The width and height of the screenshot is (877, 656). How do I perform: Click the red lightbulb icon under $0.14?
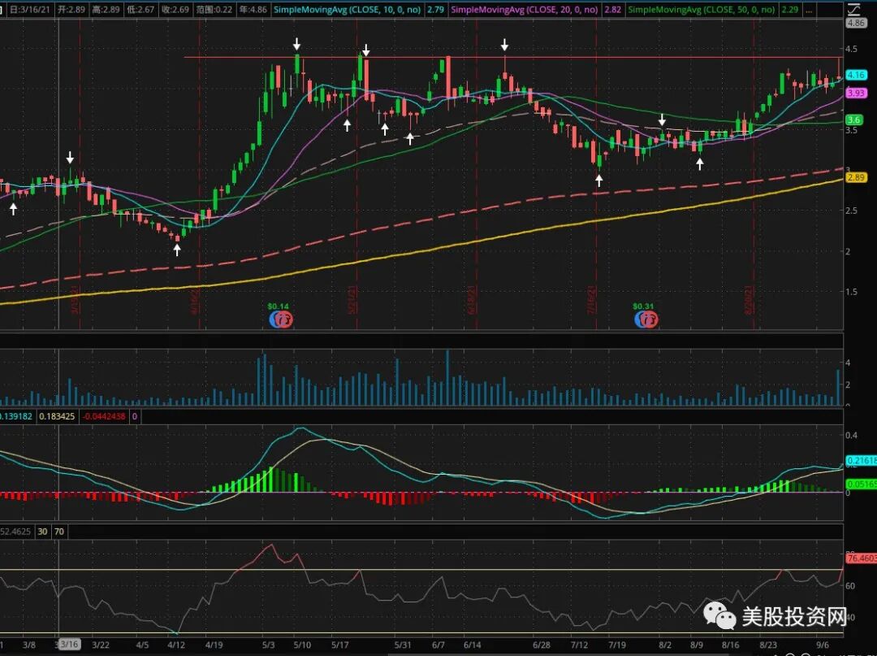point(286,319)
